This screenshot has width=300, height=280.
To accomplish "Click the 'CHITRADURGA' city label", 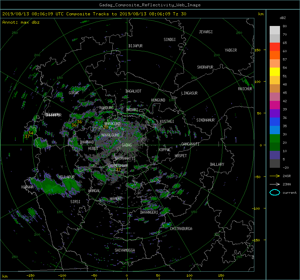I will 181,229.
